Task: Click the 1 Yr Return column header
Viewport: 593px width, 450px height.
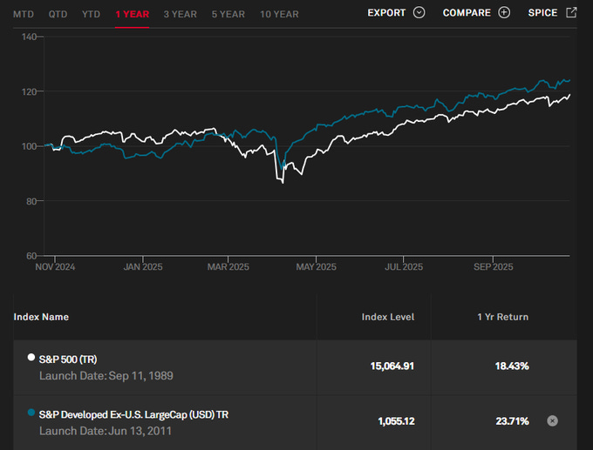Action: pos(503,317)
